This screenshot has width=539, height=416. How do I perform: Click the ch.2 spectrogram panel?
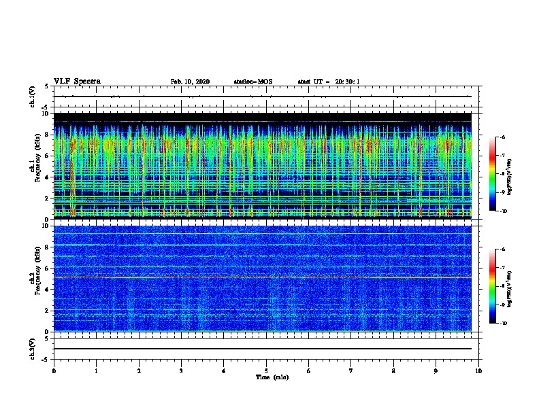coord(263,279)
